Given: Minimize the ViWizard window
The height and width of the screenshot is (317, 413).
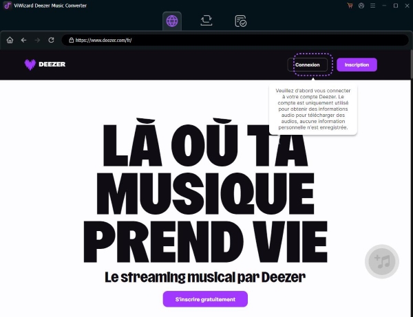Looking at the screenshot, I should point(384,6).
